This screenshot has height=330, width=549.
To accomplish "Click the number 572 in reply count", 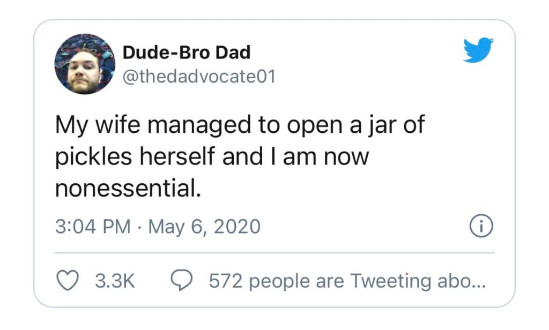I will point(224,281).
